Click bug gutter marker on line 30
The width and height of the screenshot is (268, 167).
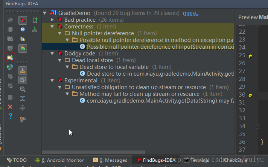tap(250, 95)
